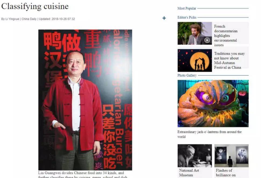Open the French documentarian thumbnail
The width and height of the screenshot is (261, 178).
click(x=195, y=33)
